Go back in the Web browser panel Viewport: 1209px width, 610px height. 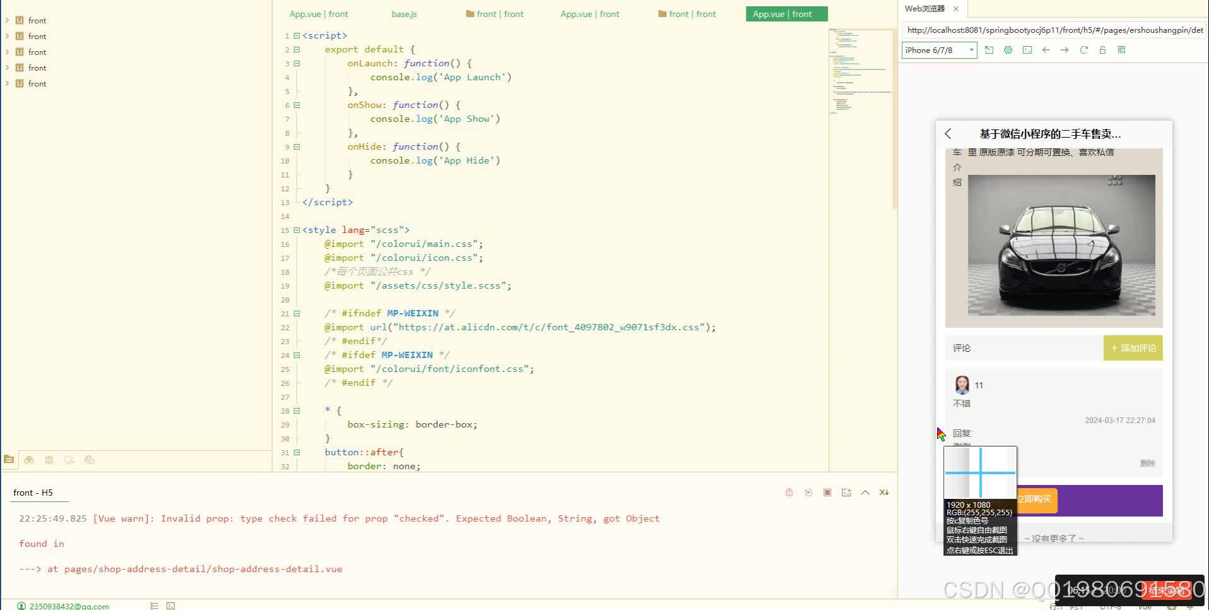tap(1046, 50)
